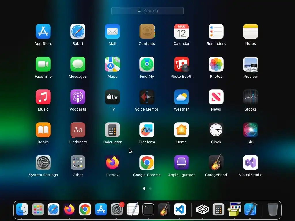Switch to the second Launchpad page dot
This screenshot has height=221, width=295.
click(x=150, y=188)
